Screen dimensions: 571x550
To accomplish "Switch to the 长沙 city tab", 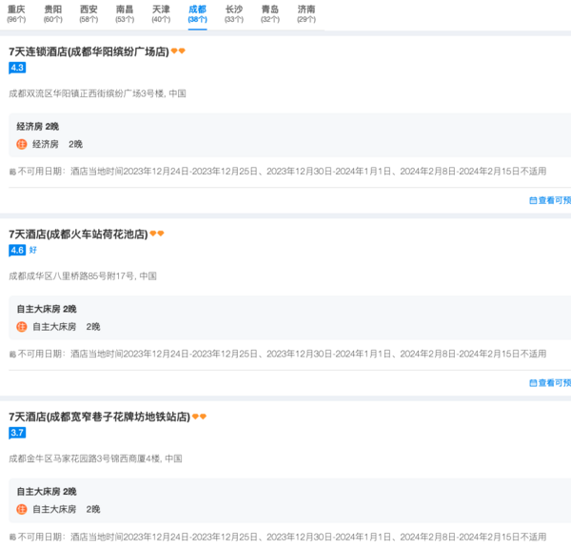I will (234, 14).
